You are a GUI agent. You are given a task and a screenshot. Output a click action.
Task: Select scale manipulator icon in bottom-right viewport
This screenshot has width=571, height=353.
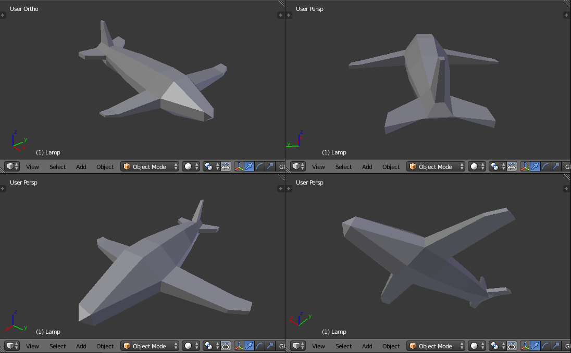555,346
